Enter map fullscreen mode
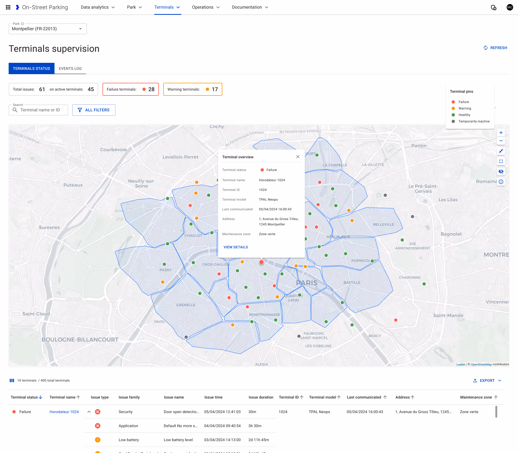The height and width of the screenshot is (453, 518). pyautogui.click(x=501, y=161)
